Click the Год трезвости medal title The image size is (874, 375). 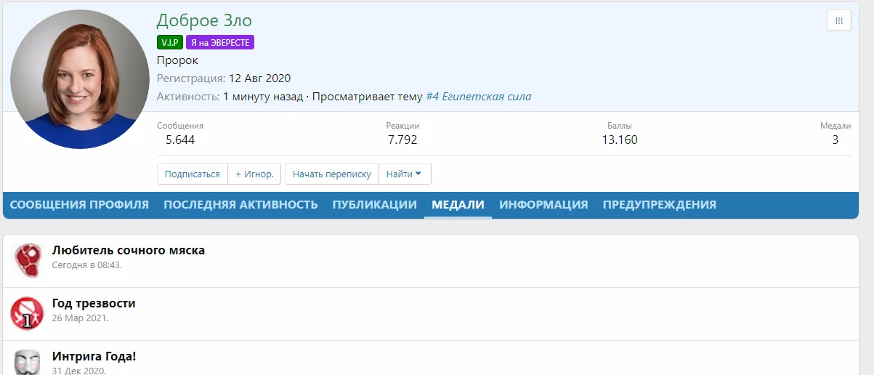coord(94,303)
